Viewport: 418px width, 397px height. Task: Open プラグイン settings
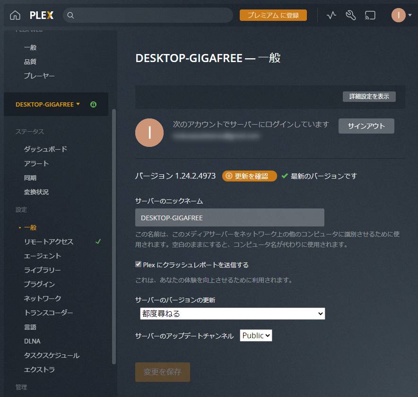tap(39, 284)
